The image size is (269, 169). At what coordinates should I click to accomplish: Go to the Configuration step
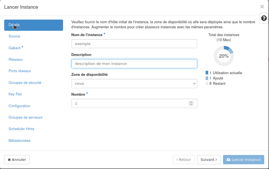point(19,106)
